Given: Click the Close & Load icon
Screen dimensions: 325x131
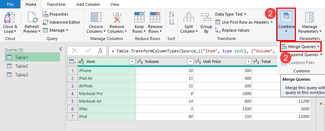Looking at the screenshot, I should (x=9, y=18).
